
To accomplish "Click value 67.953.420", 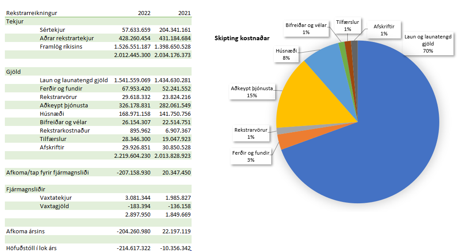I will [x=136, y=89].
